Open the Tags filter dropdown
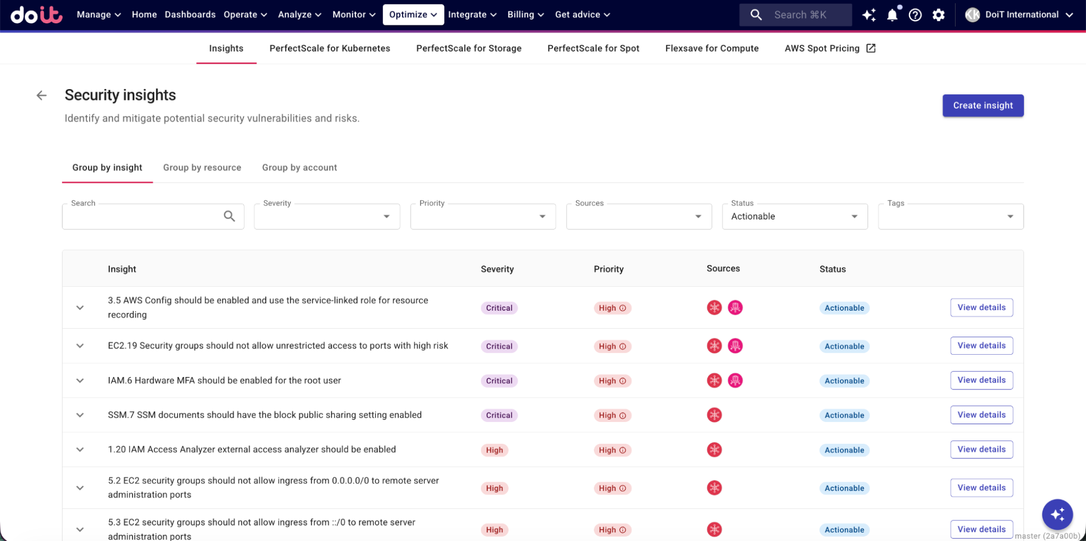Screen dimensions: 1086x541 [x=950, y=217]
